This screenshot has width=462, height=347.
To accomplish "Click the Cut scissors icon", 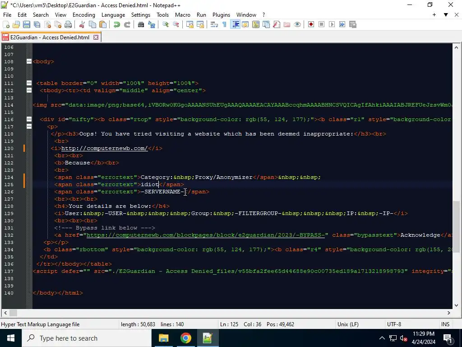I will tap(82, 24).
